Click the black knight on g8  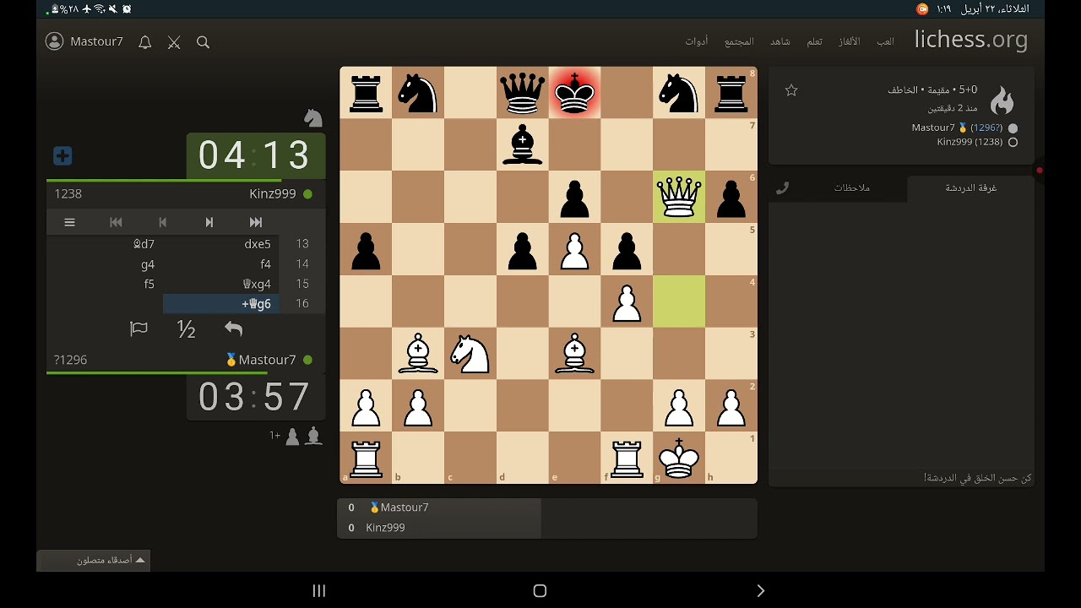pos(679,92)
